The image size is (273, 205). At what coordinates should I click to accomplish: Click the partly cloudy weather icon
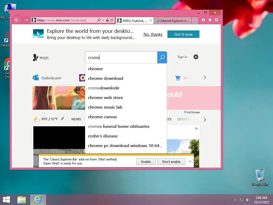click(x=37, y=119)
